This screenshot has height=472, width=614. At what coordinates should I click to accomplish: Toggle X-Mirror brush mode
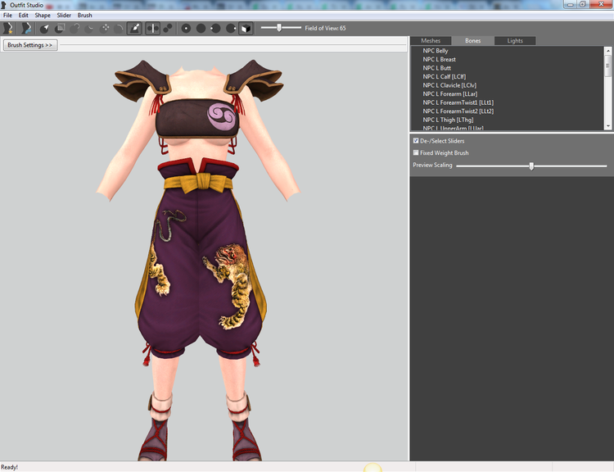pos(153,28)
